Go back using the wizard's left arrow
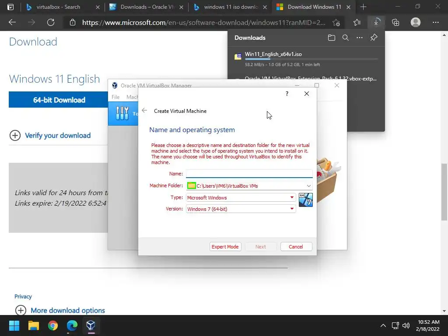448x336 pixels. click(x=144, y=111)
